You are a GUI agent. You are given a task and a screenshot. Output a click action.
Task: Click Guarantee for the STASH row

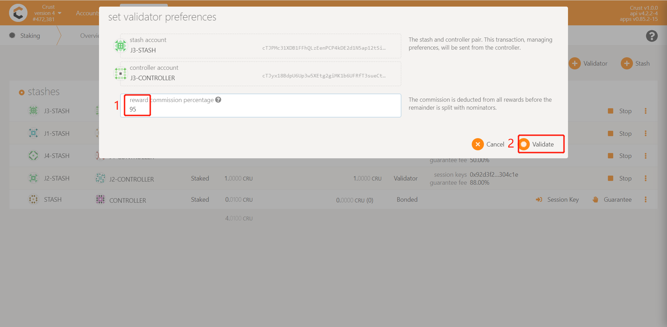612,200
